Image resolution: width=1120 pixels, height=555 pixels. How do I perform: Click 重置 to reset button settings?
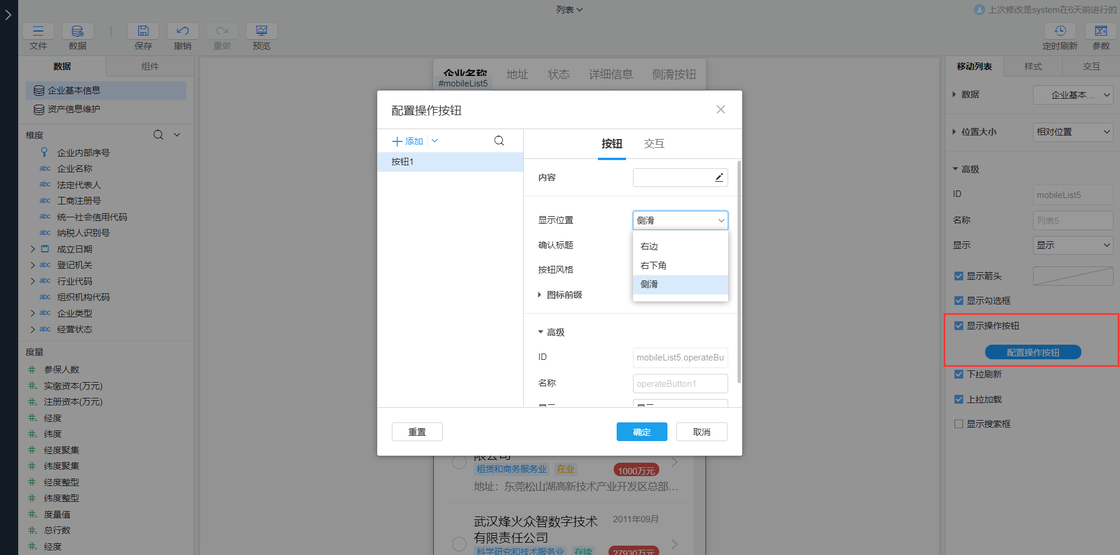[417, 431]
